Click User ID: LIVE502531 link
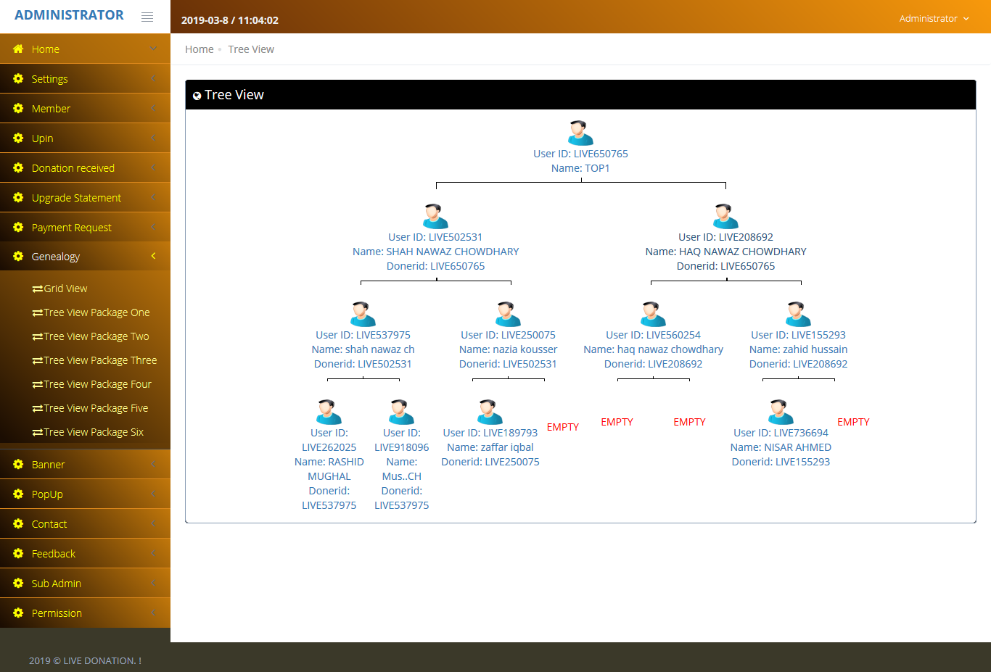 click(x=435, y=237)
